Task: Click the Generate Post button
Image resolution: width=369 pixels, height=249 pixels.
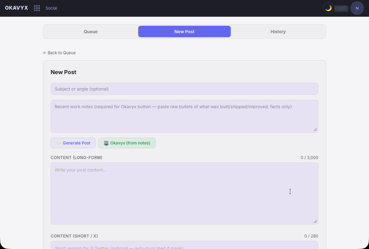Action: pyautogui.click(x=73, y=143)
